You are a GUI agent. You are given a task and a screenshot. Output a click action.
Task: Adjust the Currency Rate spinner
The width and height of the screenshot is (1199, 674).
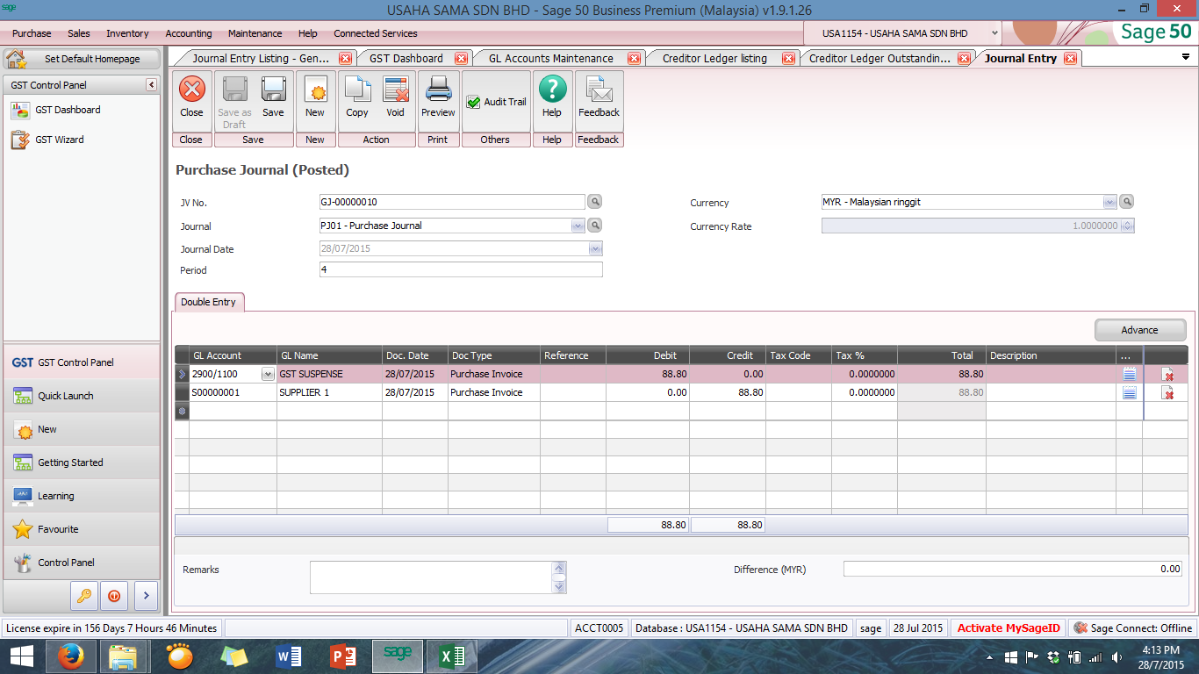pos(1127,226)
